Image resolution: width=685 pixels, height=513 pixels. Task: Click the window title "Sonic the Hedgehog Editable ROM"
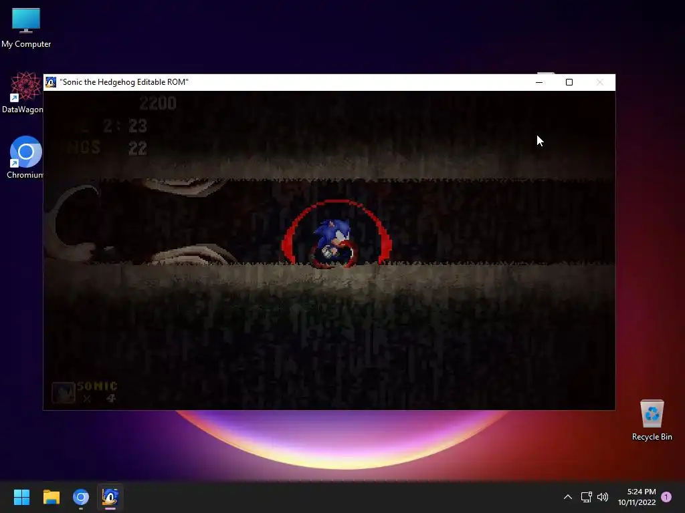(124, 82)
